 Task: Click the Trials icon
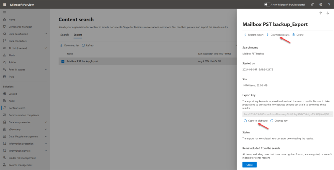click(5, 77)
